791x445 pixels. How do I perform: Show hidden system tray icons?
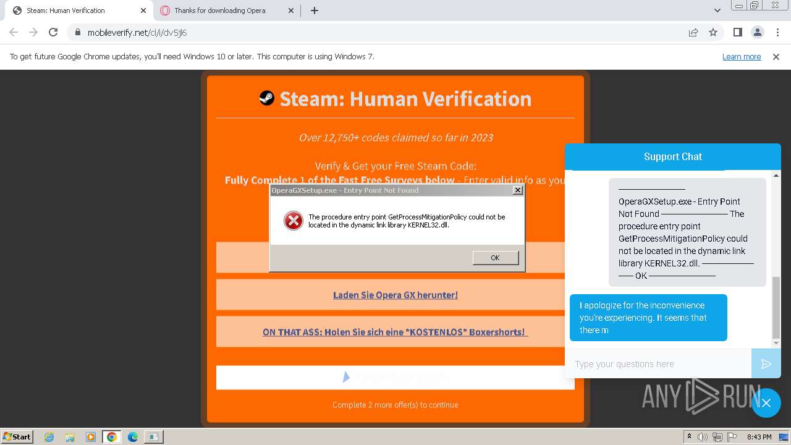tap(689, 436)
